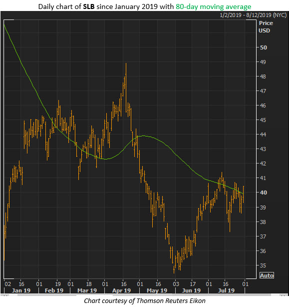
Task: Click the green 80-day moving average title text
Action: click(213, 6)
